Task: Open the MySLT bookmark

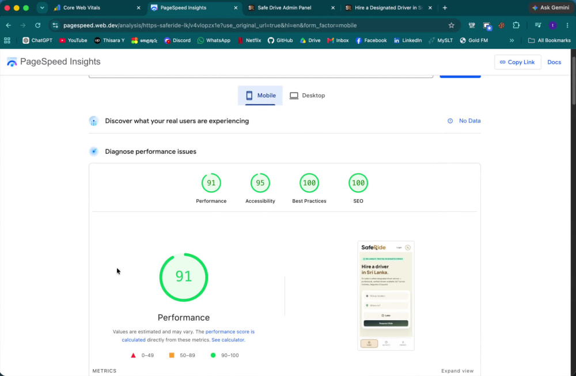Action: 441,40
